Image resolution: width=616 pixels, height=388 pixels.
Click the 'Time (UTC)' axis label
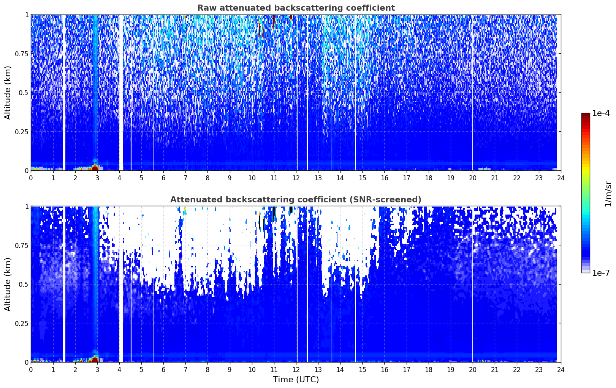click(296, 380)
